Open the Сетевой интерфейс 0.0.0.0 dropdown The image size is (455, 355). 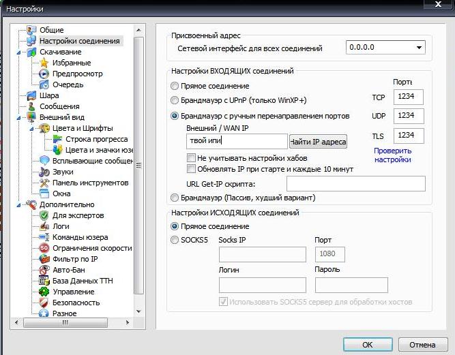tap(385, 47)
